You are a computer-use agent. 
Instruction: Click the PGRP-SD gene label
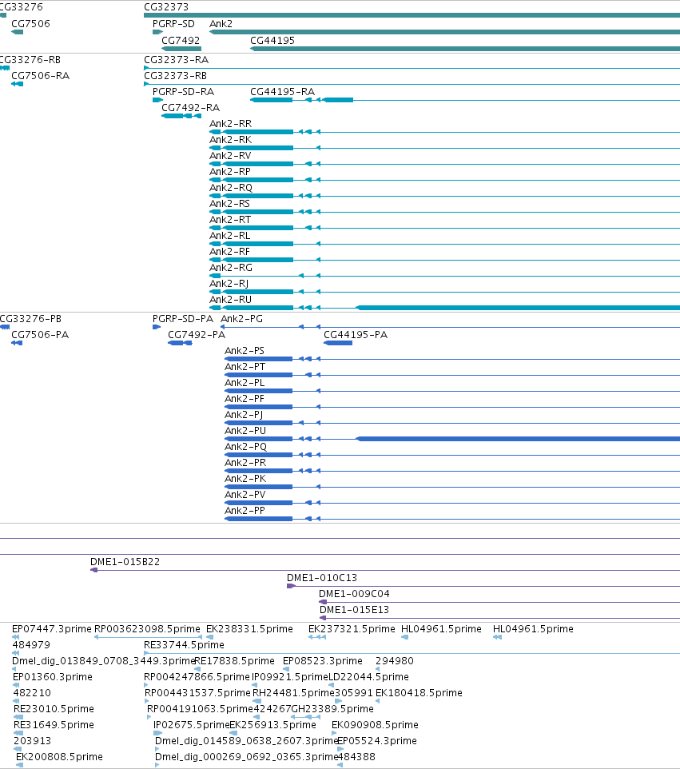pyautogui.click(x=173, y=24)
